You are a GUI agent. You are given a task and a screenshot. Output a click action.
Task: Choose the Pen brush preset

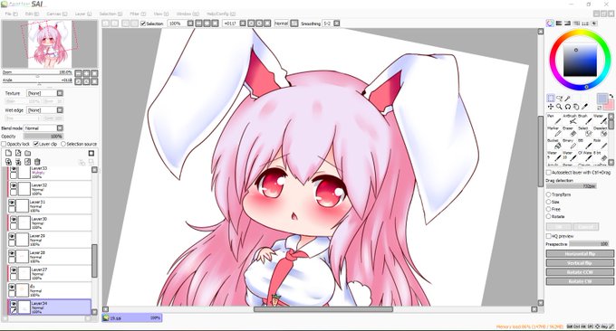[553, 119]
